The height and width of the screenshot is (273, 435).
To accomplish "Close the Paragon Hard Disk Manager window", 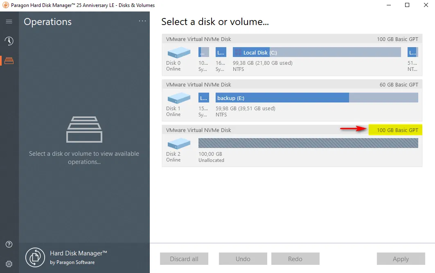I will pyautogui.click(x=426, y=5).
